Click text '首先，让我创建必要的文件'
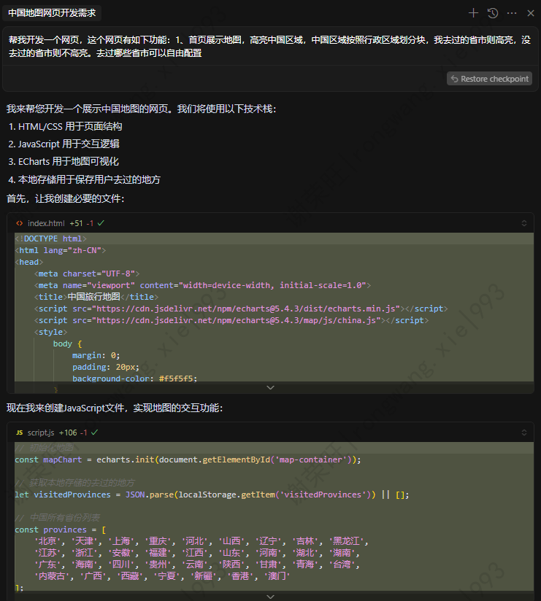This screenshot has width=541, height=601. click(x=64, y=198)
